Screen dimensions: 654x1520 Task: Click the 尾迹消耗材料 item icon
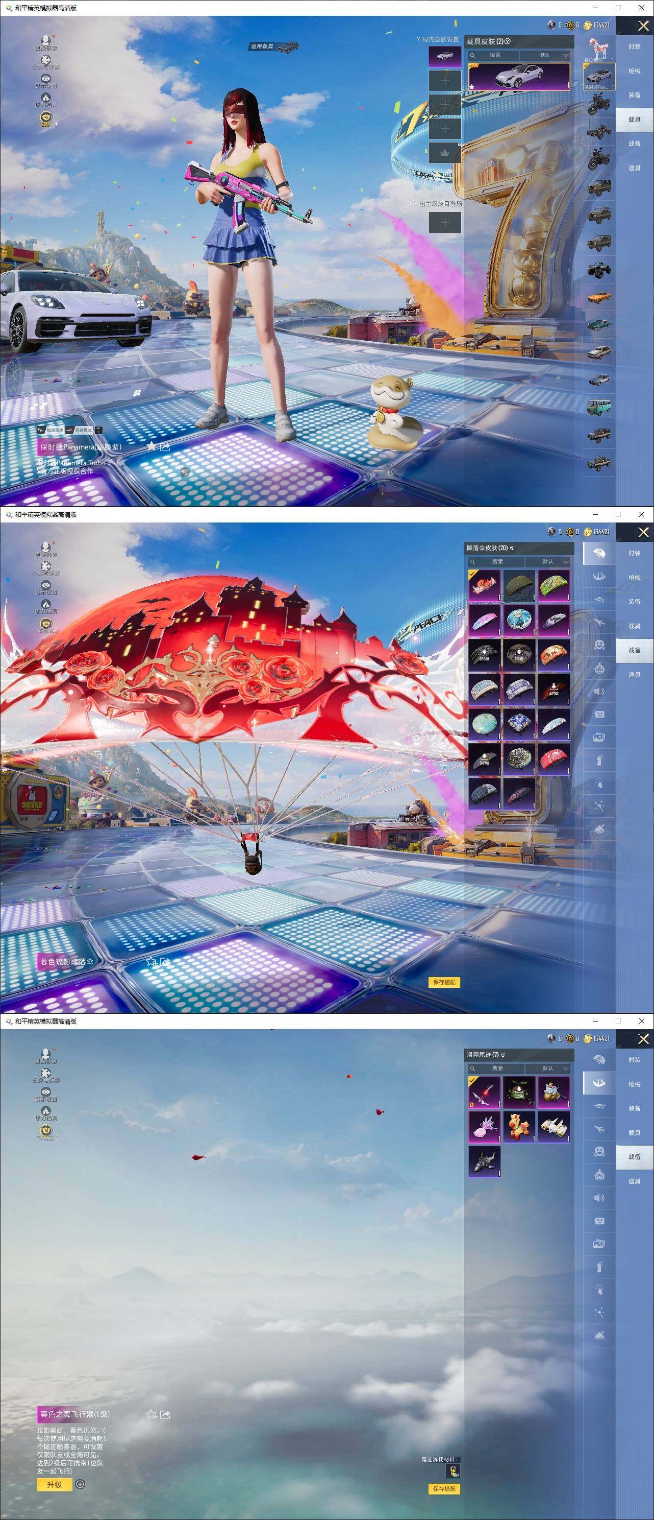pos(453,1471)
